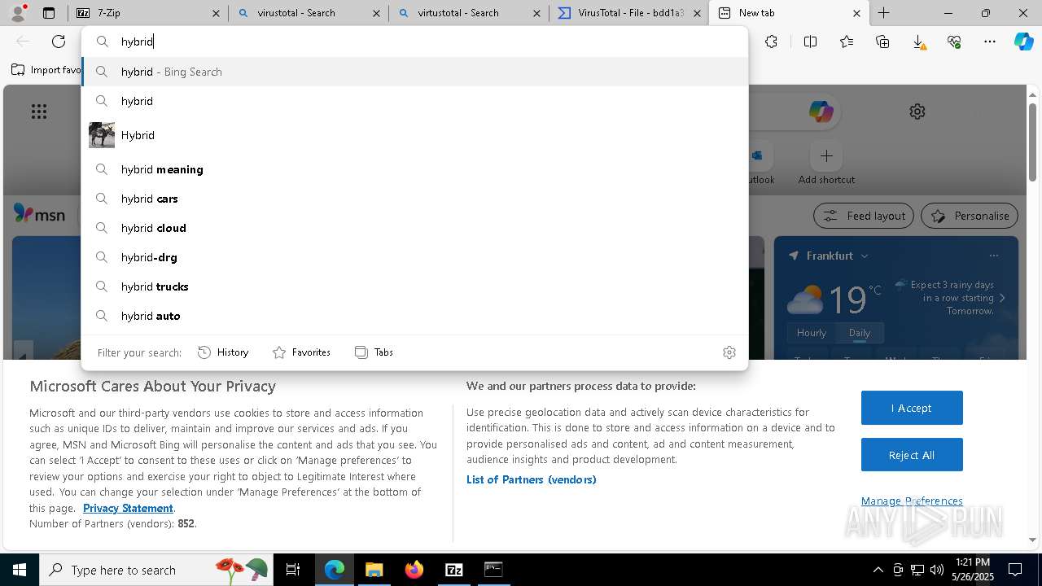Open Windows Start menu
The width and height of the screenshot is (1042, 586).
pyautogui.click(x=20, y=570)
